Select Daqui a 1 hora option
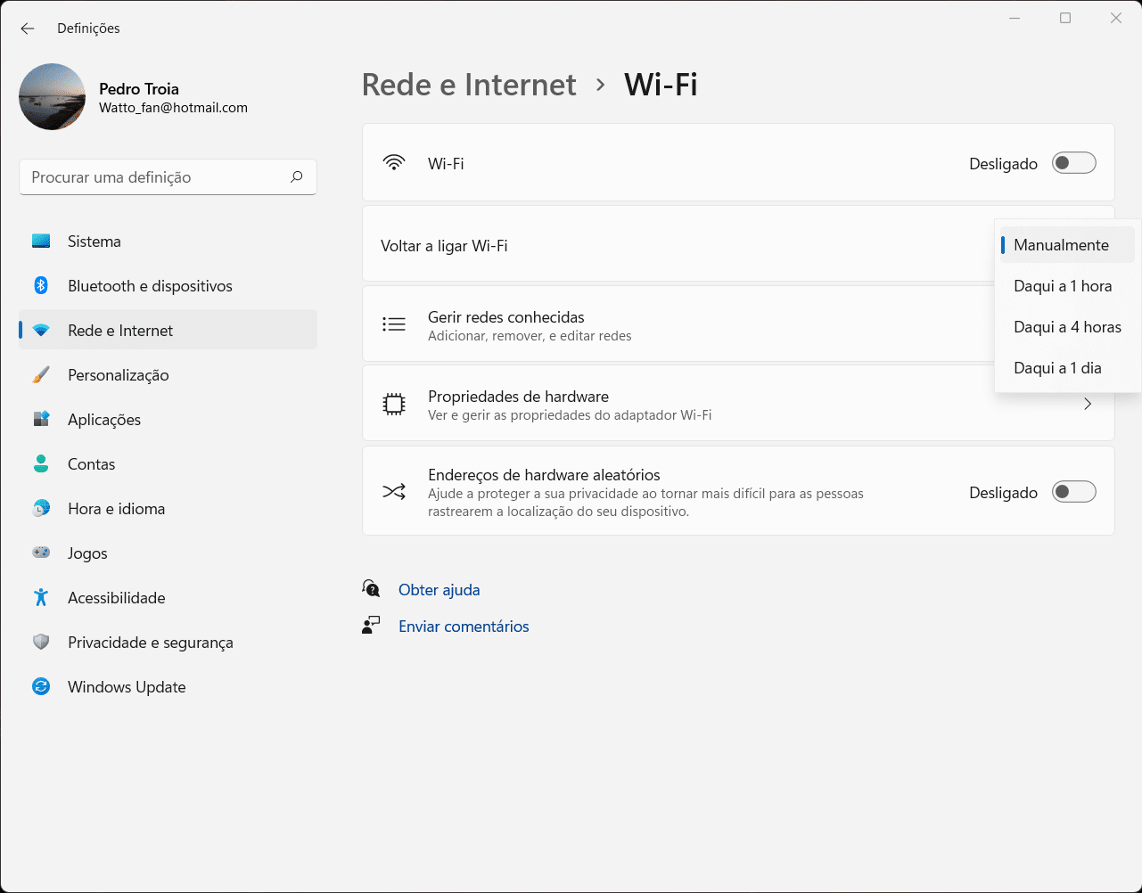The height and width of the screenshot is (893, 1142). [x=1063, y=286]
